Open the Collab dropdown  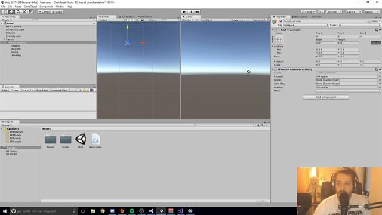point(308,12)
